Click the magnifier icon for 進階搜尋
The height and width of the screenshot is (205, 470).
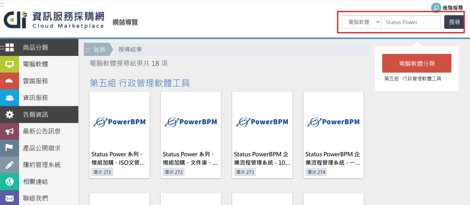click(x=436, y=8)
